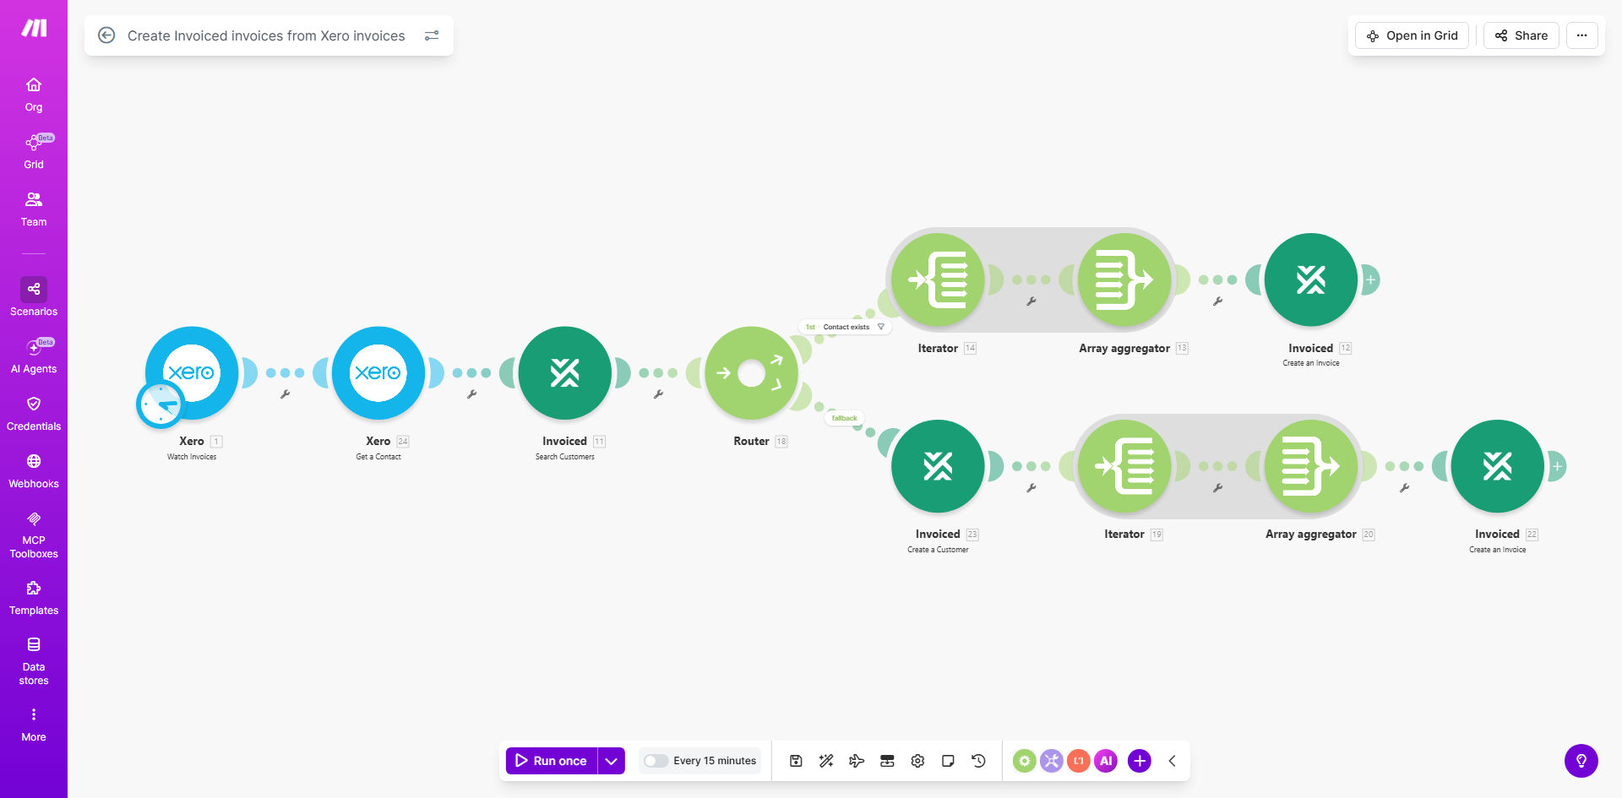Click the auto-align magic wand icon
Image resolution: width=1622 pixels, height=798 pixels.
[826, 761]
